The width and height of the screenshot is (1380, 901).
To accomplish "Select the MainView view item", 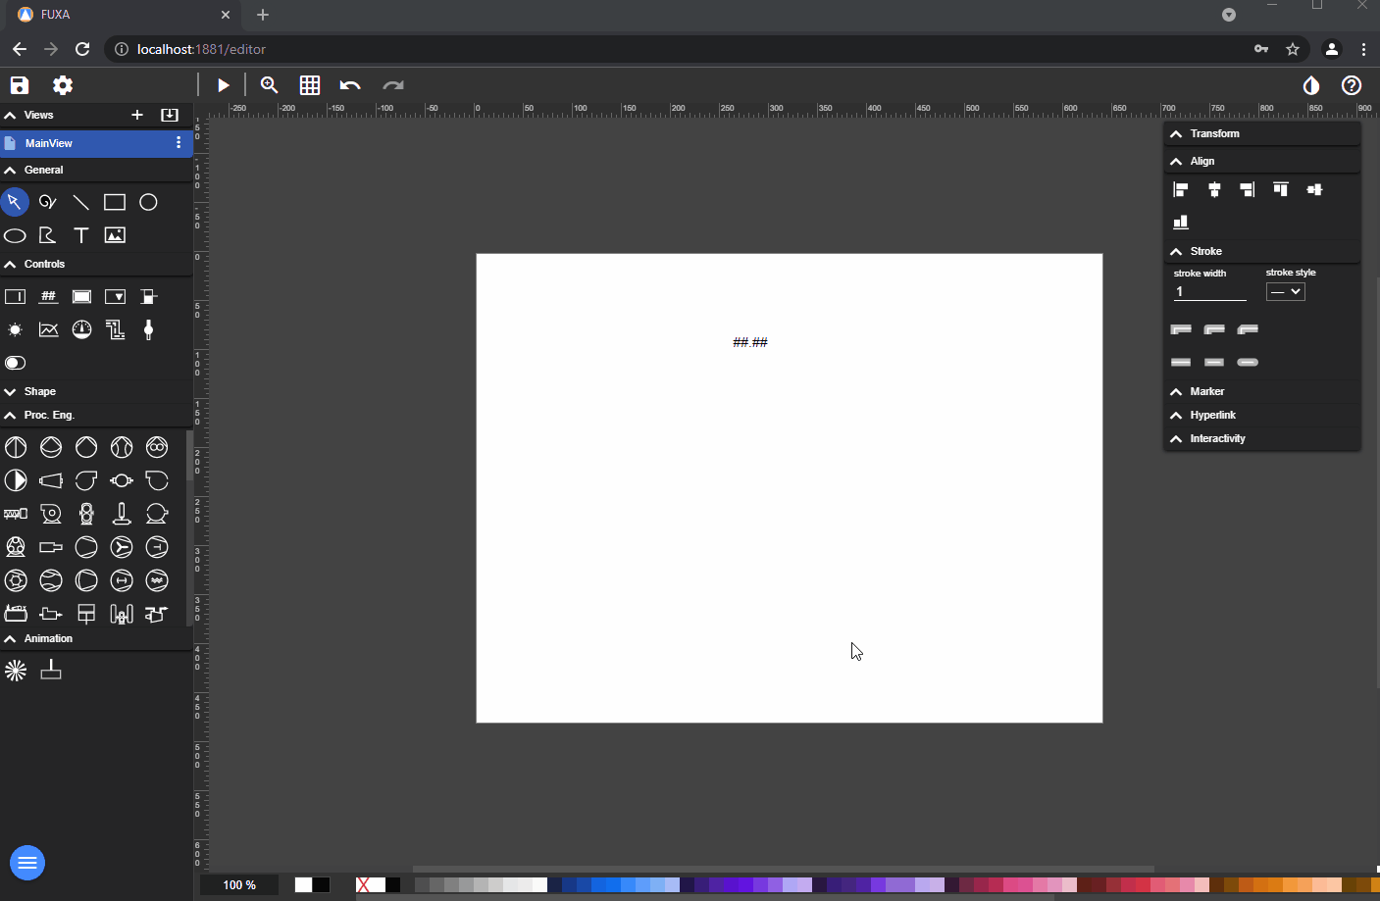I will click(49, 143).
